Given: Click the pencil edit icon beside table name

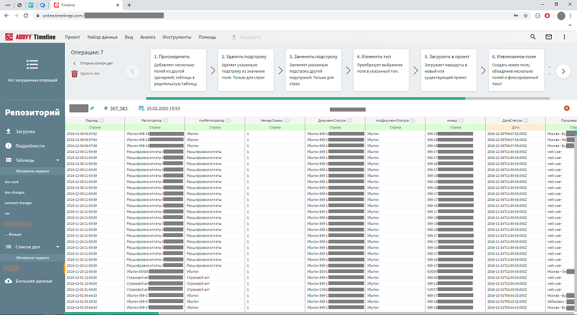Looking at the screenshot, I should (x=92, y=109).
